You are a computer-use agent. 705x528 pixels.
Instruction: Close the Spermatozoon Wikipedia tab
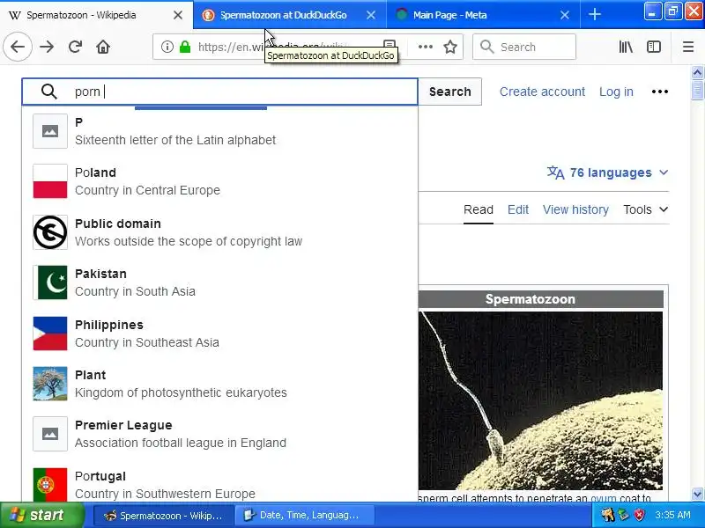click(x=178, y=15)
